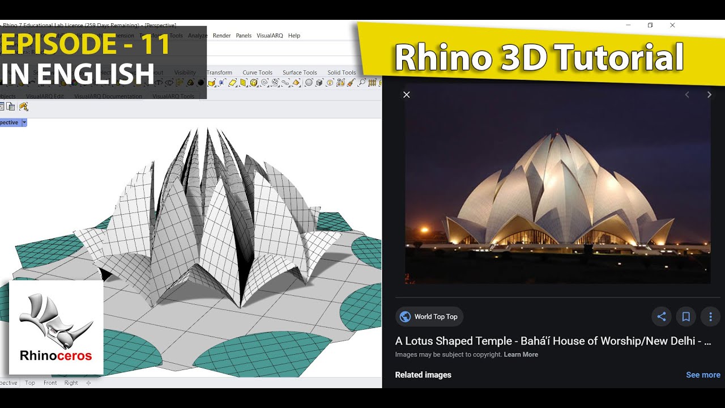This screenshot has width=725, height=408.
Task: Bookmark the Lotus Temple image
Action: tap(686, 317)
